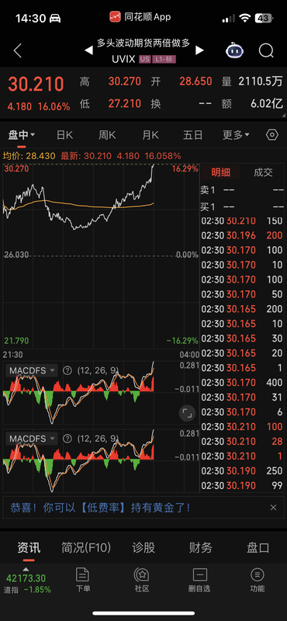This screenshot has width=287, height=621.
Task: Open the 简况(F10) profile tab
Action: [86, 548]
